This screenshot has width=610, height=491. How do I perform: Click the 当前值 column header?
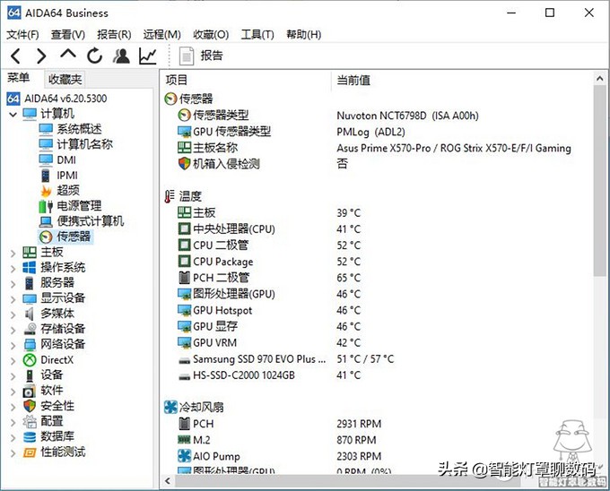point(353,80)
